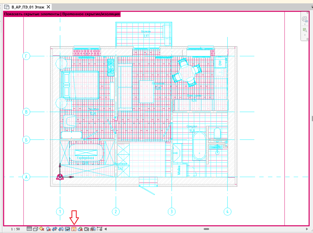Screen dimensions: 313x233
Task: Click grid bubble labeled В
Action: (26, 112)
